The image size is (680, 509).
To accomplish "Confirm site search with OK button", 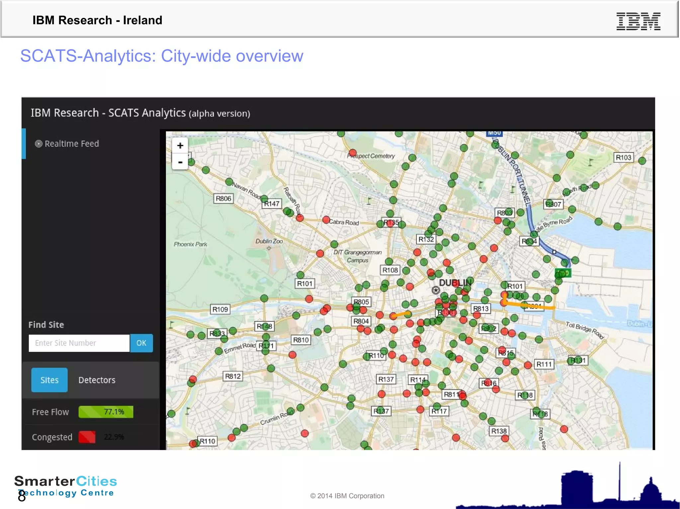I will 141,343.
